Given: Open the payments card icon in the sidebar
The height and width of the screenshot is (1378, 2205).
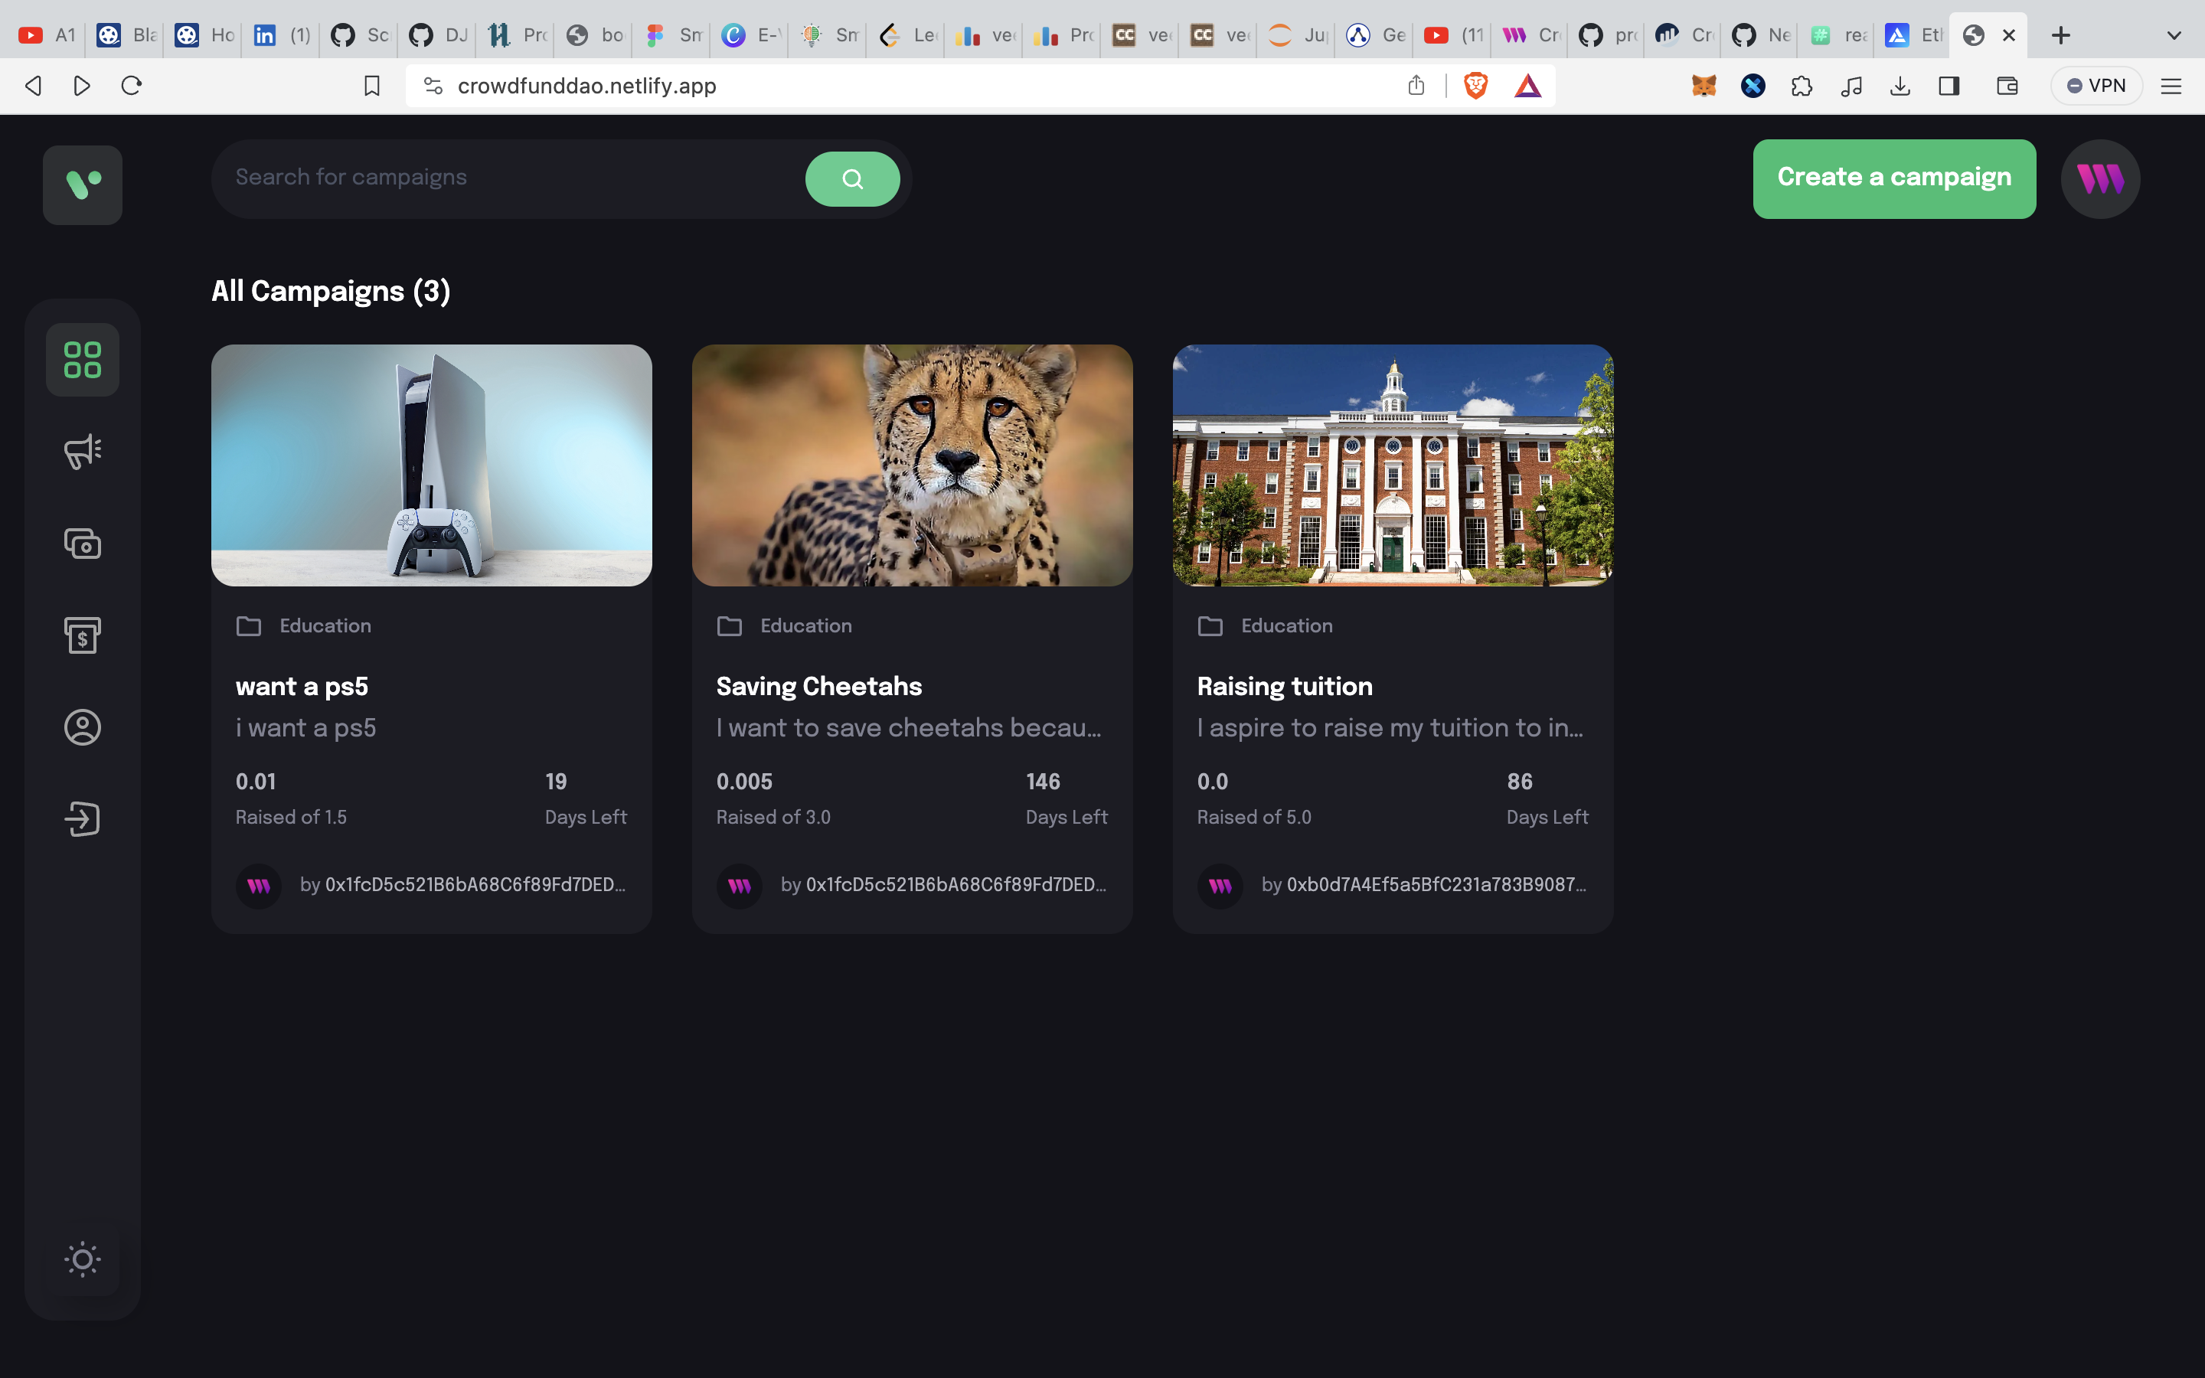Looking at the screenshot, I should (x=82, y=544).
